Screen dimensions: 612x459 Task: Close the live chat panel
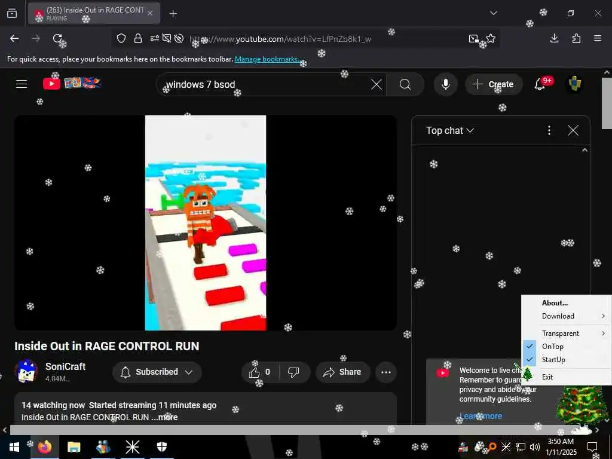pyautogui.click(x=573, y=130)
